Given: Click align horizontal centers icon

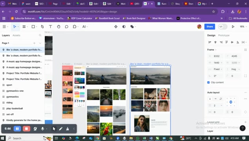Looking at the screenshot, I should 215,42.
